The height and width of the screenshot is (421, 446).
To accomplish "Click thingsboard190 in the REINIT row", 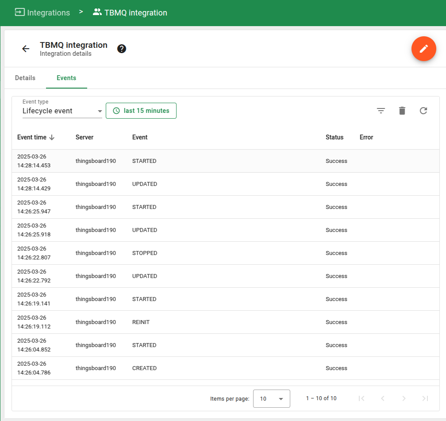I will [x=96, y=322].
